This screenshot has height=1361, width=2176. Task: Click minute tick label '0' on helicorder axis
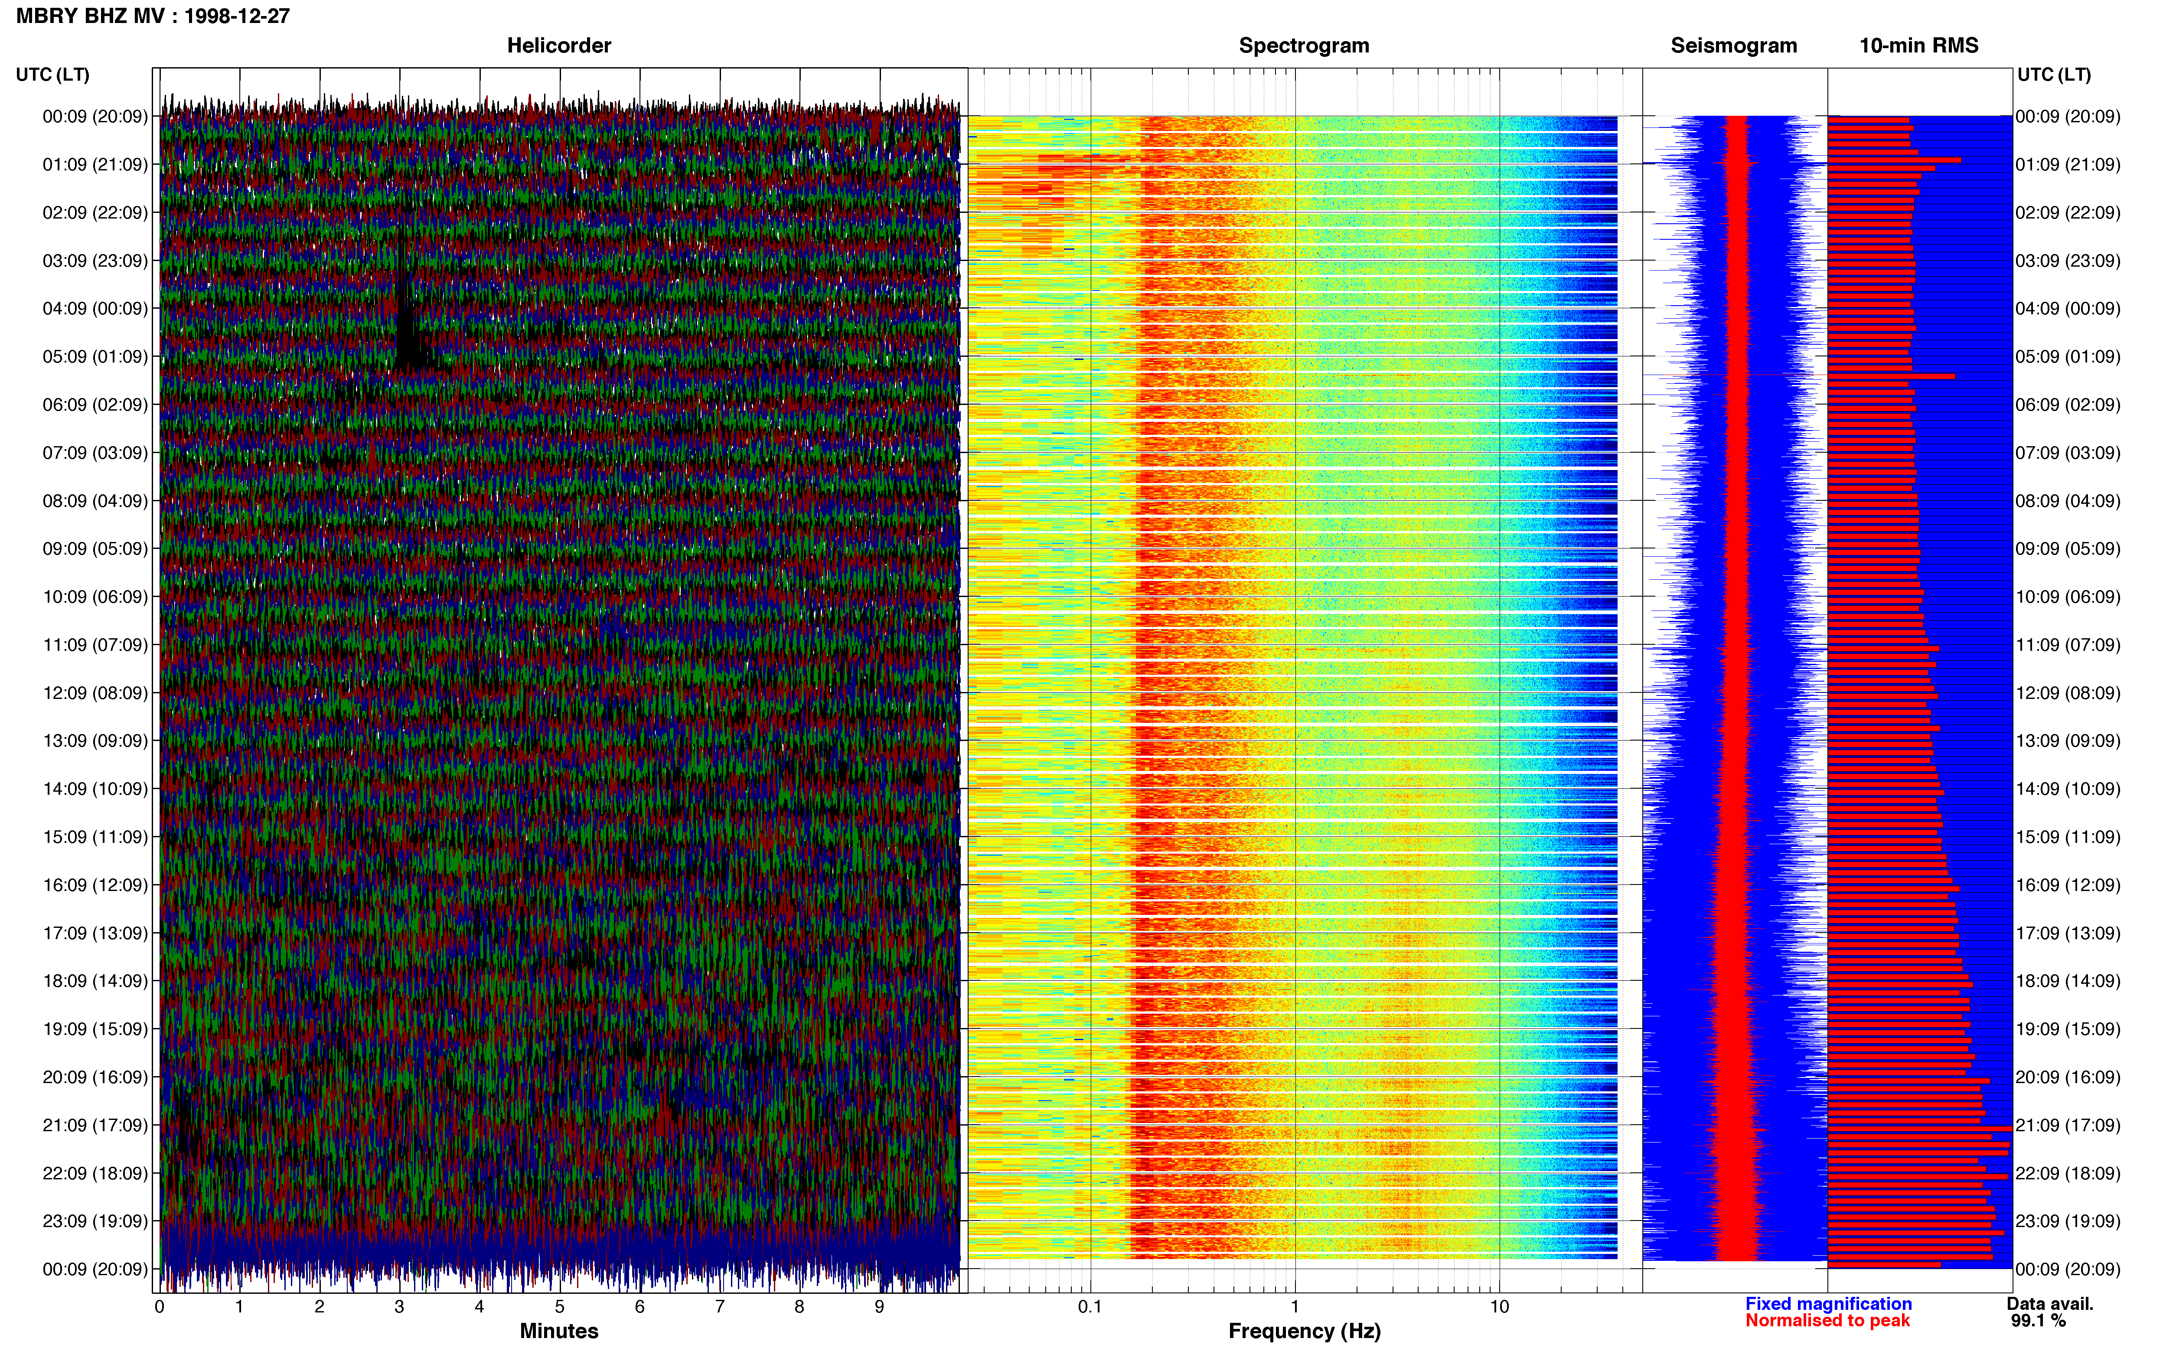point(159,1307)
